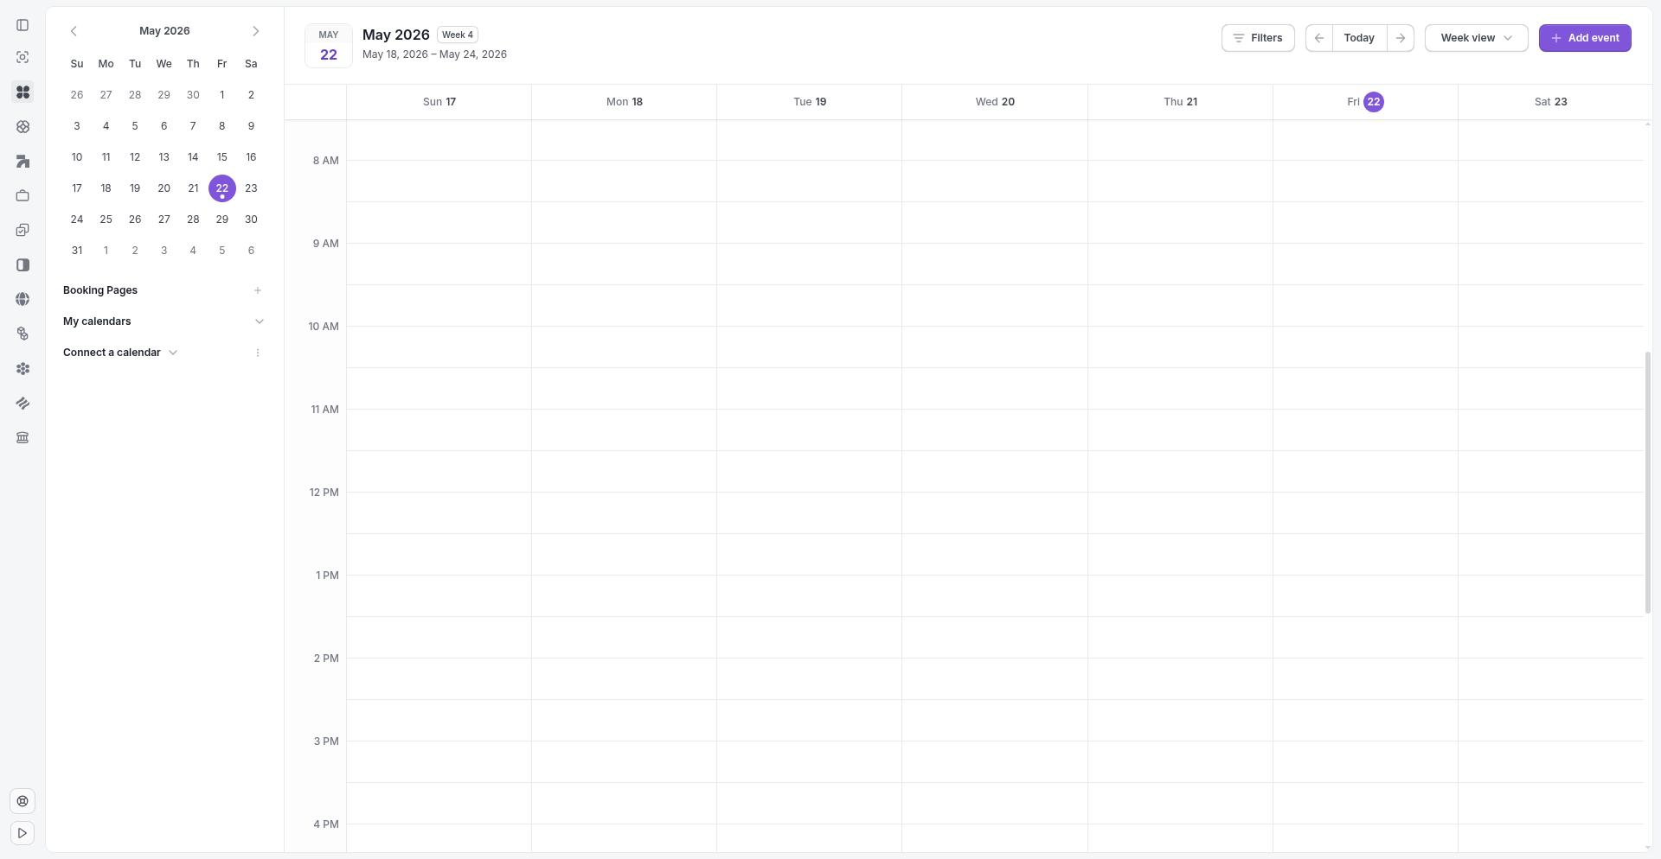Viewport: 1661px width, 859px height.
Task: Open the pentagon-flower sidebar icon
Action: [x=22, y=126]
